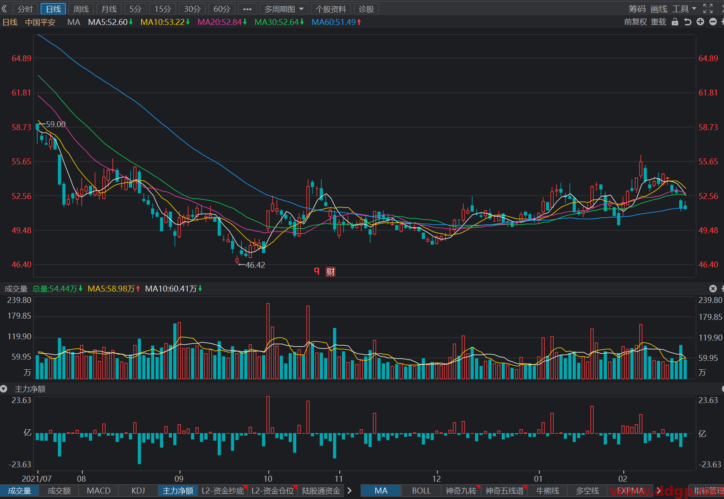
Task: Click MA10:53.22 moving average value
Action: pos(165,22)
